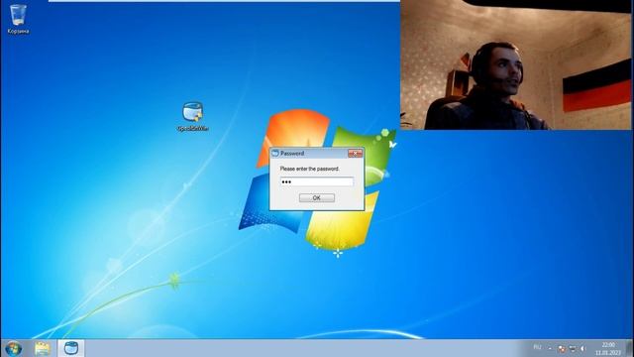This screenshot has width=634, height=357.
Task: Click the Show Desktop strip in taskbar
Action: [630, 348]
